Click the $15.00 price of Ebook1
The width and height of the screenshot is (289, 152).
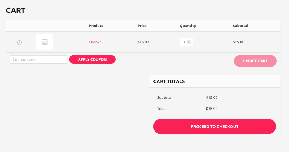pos(143,42)
